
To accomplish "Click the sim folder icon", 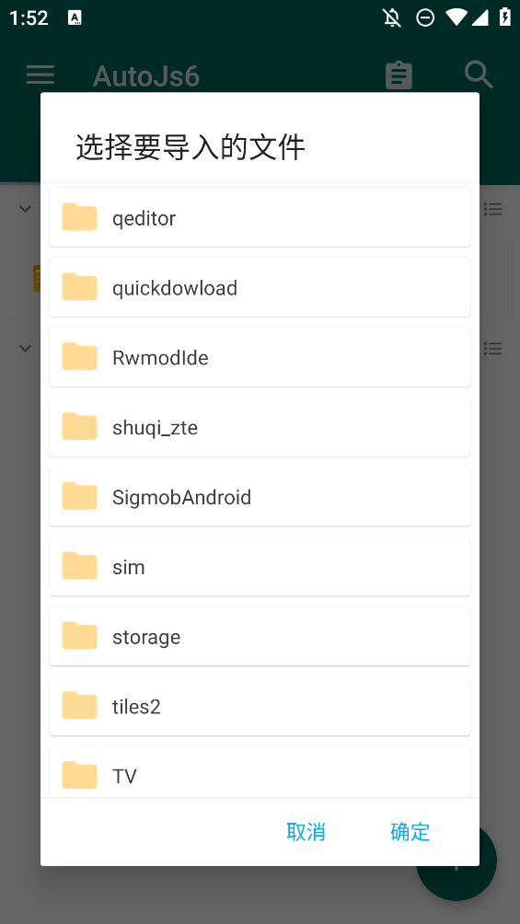I will pos(79,566).
